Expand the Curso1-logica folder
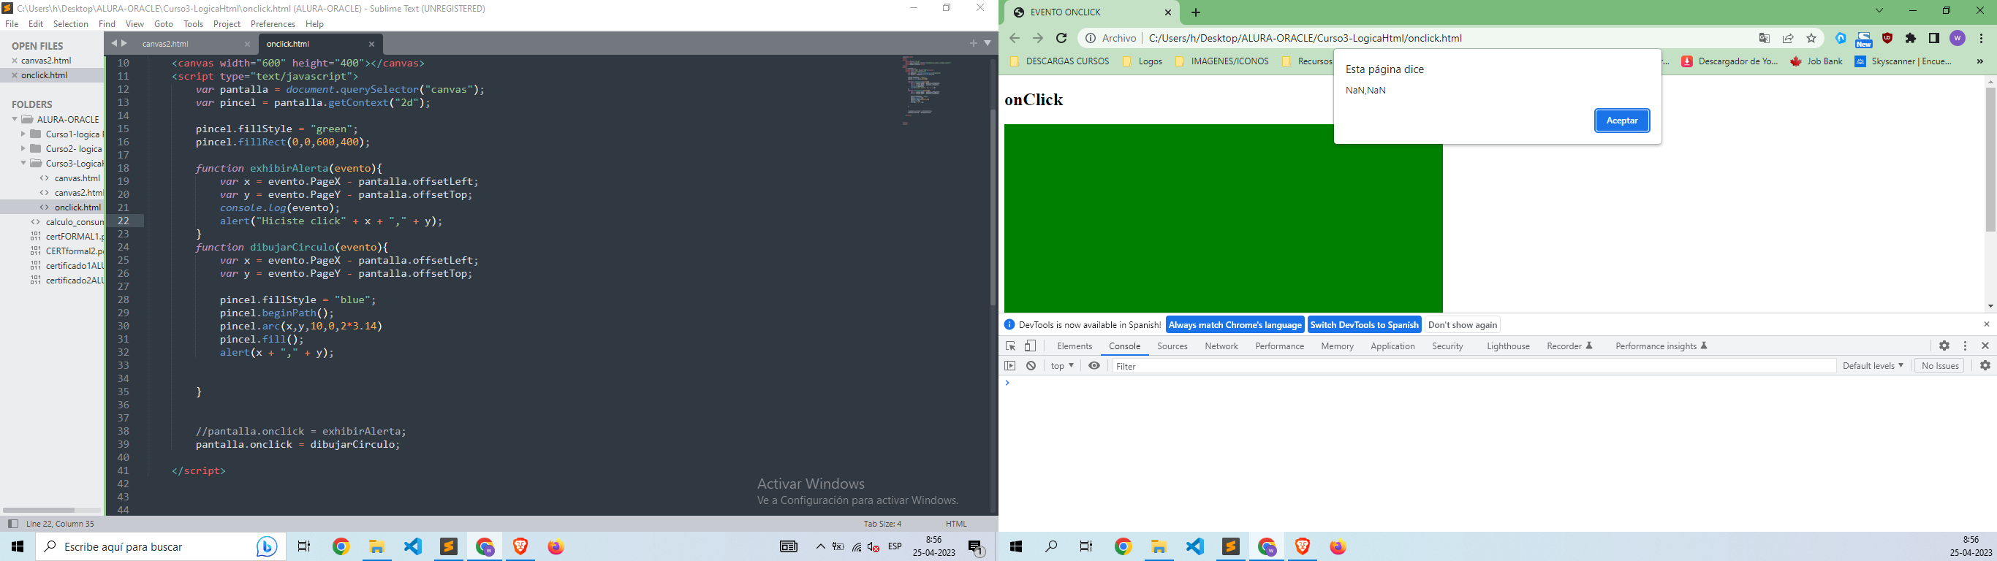The width and height of the screenshot is (1997, 561). (x=24, y=134)
